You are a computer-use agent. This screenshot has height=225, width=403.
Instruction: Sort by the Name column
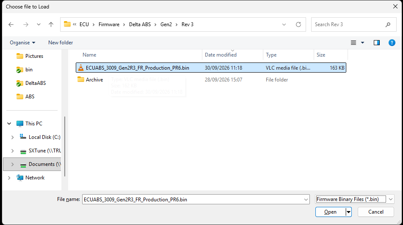[89, 55]
